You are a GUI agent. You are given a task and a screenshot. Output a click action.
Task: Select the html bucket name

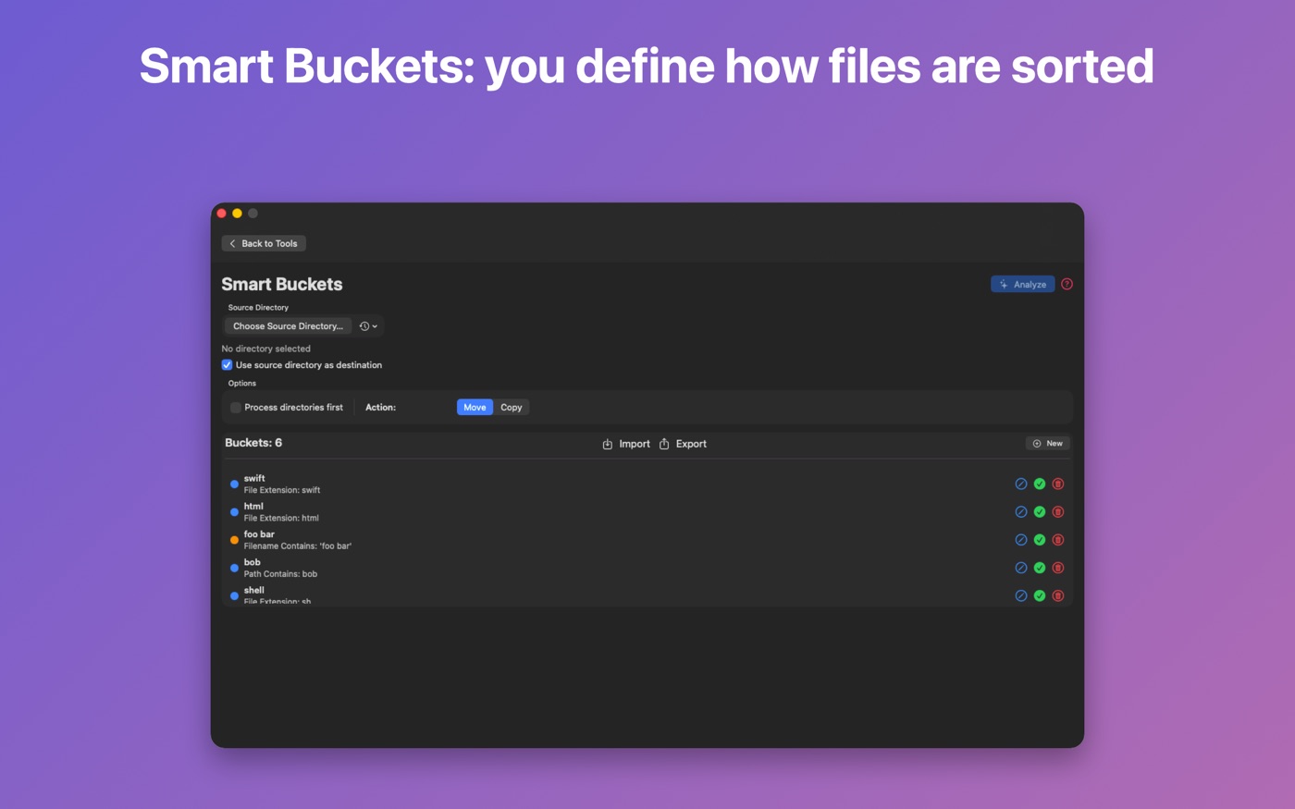(253, 506)
